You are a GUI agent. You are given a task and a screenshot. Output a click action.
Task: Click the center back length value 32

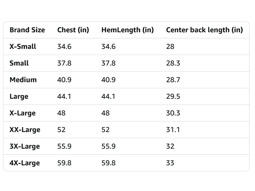click(170, 146)
